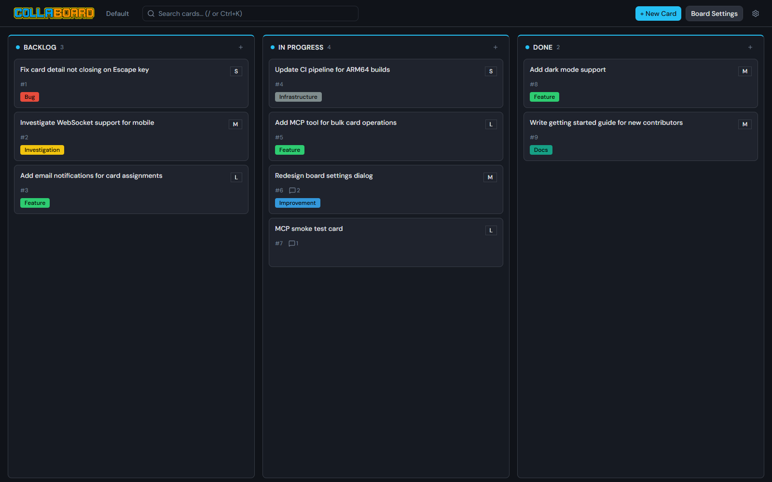
Task: Click Feature label on email notifications card
Action: (35, 203)
